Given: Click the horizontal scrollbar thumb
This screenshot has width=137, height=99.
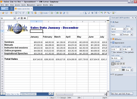Looking at the screenshot, I should 65,94.
